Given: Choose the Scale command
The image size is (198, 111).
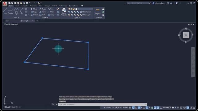Looking at the screenshot, I should (42, 15).
